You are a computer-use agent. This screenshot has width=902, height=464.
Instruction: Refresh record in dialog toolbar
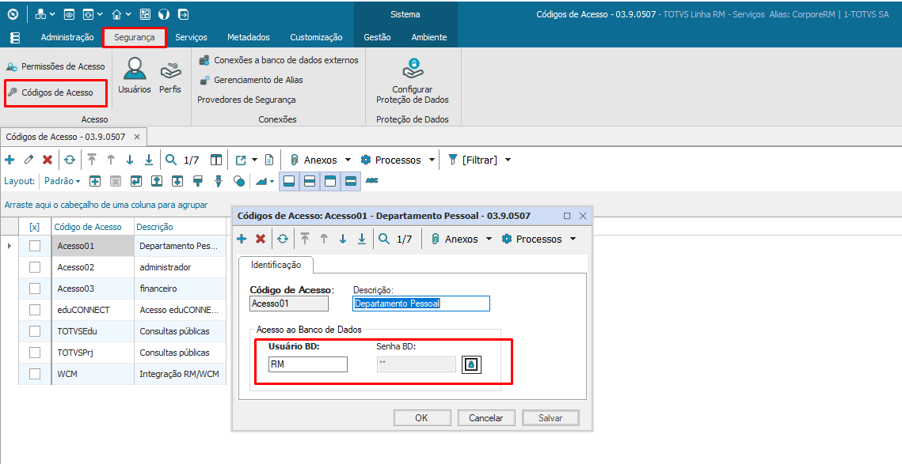pos(283,239)
